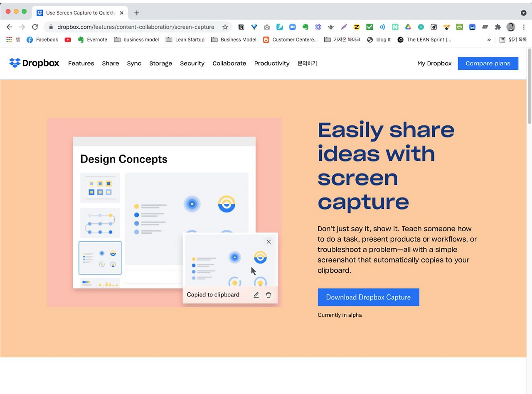
Task: Open the Storage menu
Action: pos(160,64)
